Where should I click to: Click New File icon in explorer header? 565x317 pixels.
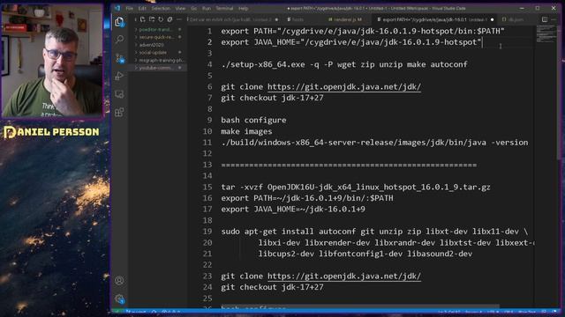tap(143, 19)
